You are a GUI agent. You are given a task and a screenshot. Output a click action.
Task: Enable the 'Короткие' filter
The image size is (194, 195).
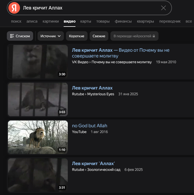pyautogui.click(x=77, y=36)
